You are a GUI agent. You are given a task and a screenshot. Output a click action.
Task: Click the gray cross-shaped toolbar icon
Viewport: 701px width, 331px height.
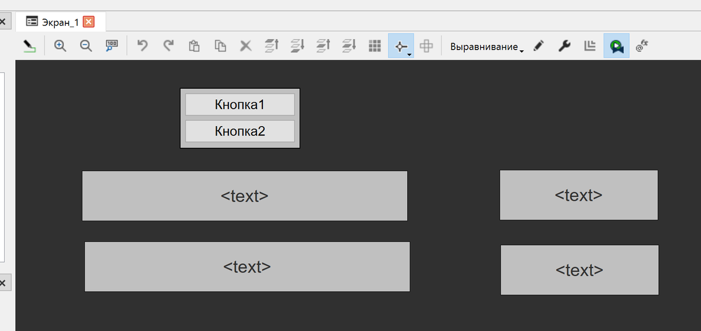pos(426,46)
